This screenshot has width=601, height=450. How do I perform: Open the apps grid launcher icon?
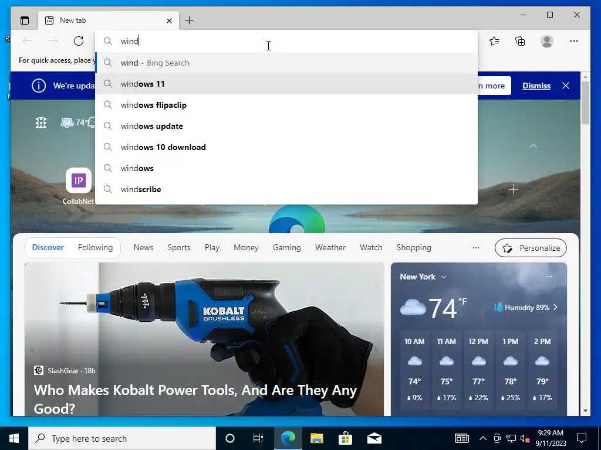point(41,122)
